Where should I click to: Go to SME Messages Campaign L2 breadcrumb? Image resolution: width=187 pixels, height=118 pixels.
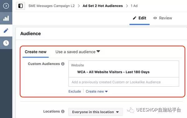(51, 6)
